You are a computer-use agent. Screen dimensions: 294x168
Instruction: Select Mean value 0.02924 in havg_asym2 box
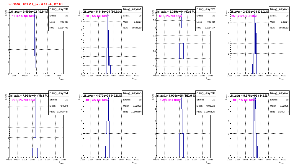(211, 22)
